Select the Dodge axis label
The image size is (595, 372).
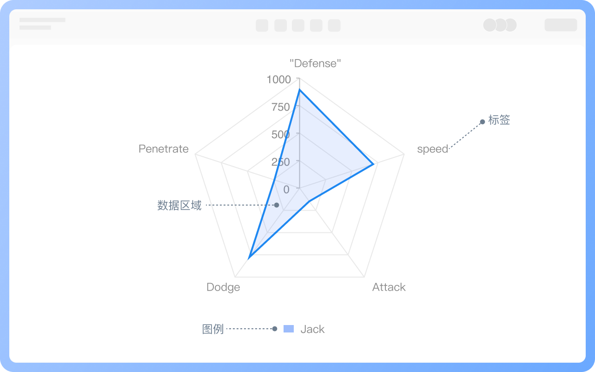point(223,287)
